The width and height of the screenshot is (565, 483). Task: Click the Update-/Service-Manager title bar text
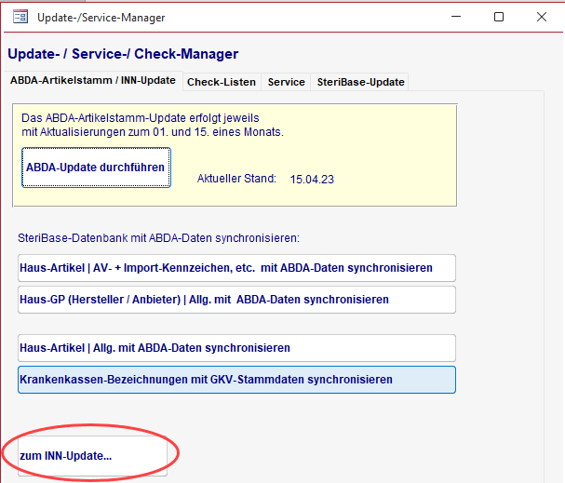pos(101,18)
